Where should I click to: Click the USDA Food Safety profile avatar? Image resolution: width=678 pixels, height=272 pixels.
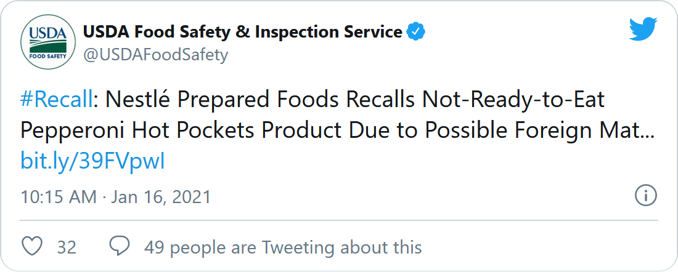tap(48, 41)
